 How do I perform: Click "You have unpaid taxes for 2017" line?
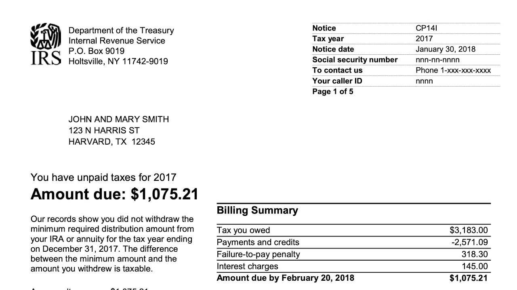click(x=103, y=177)
